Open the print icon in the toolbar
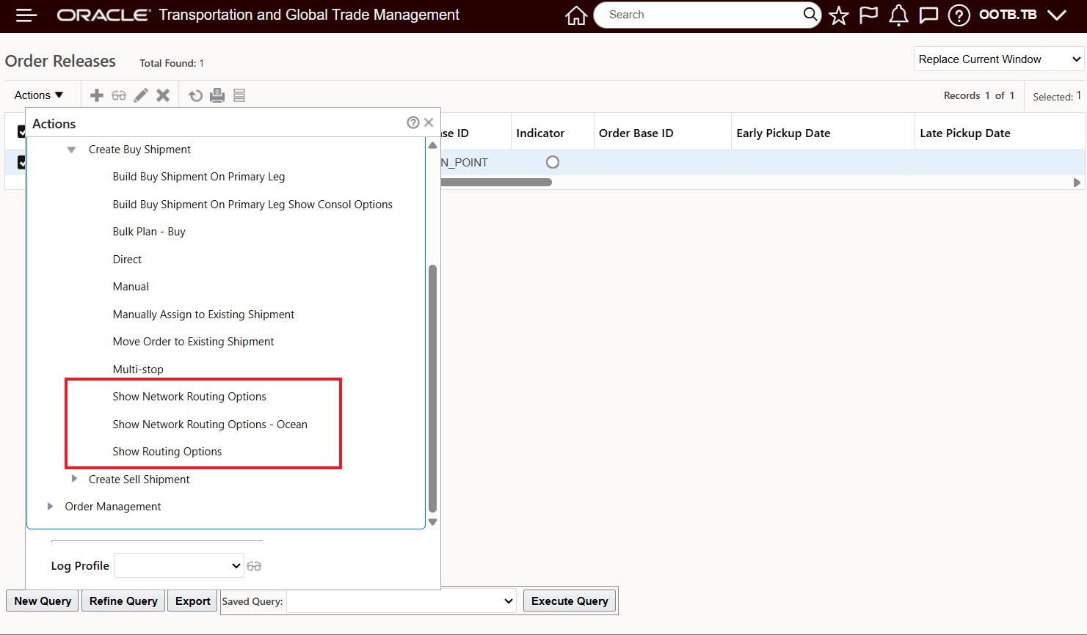This screenshot has width=1087, height=635. point(217,95)
